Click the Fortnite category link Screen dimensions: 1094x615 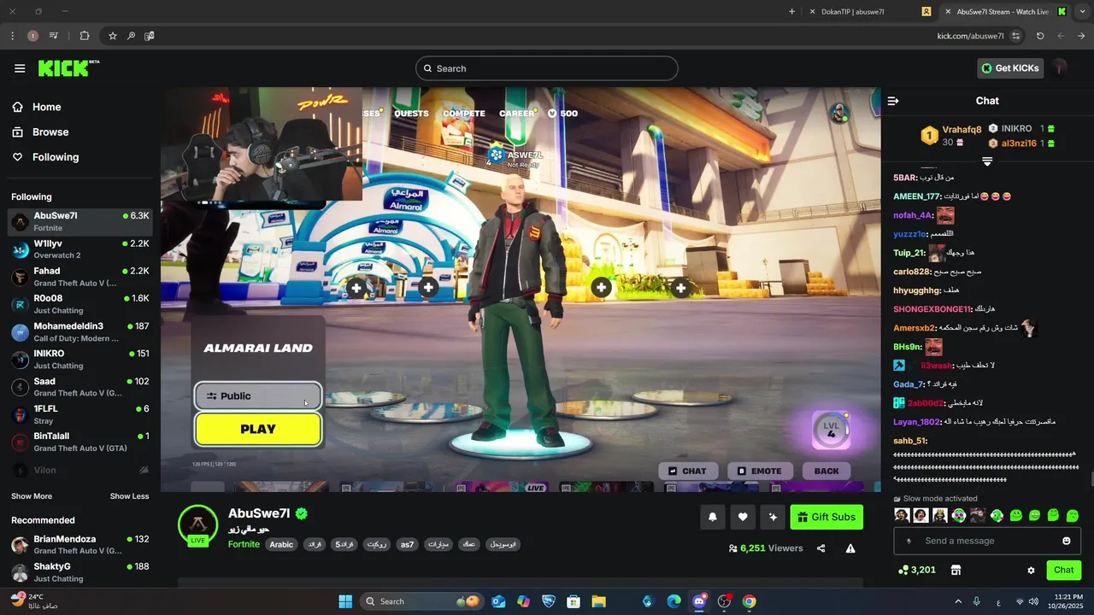tap(244, 544)
